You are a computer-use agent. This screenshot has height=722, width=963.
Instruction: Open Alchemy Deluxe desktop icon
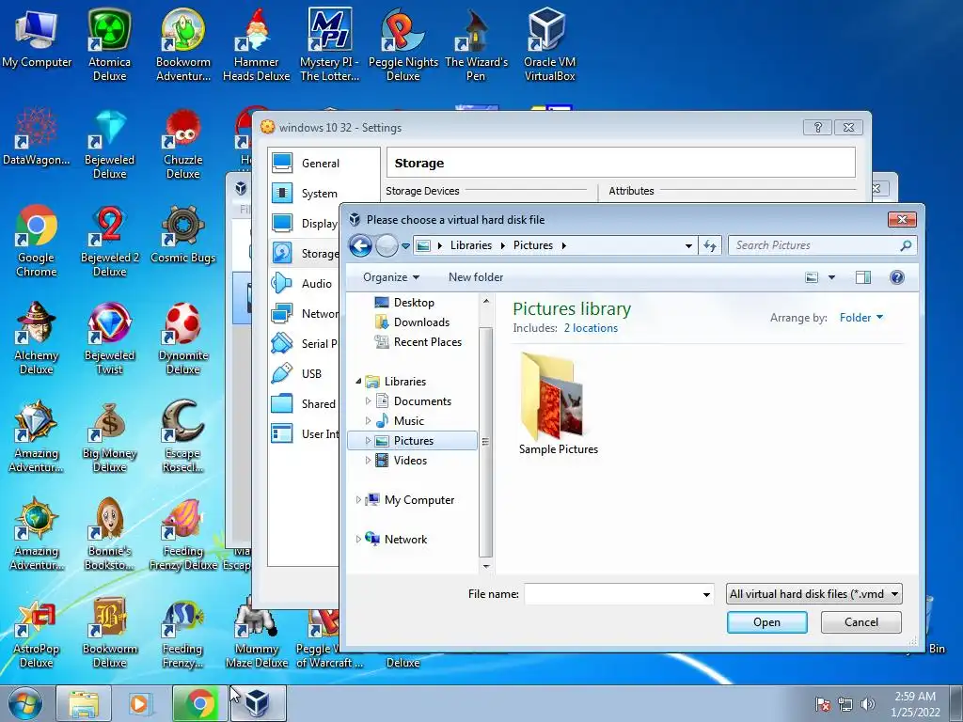(37, 338)
